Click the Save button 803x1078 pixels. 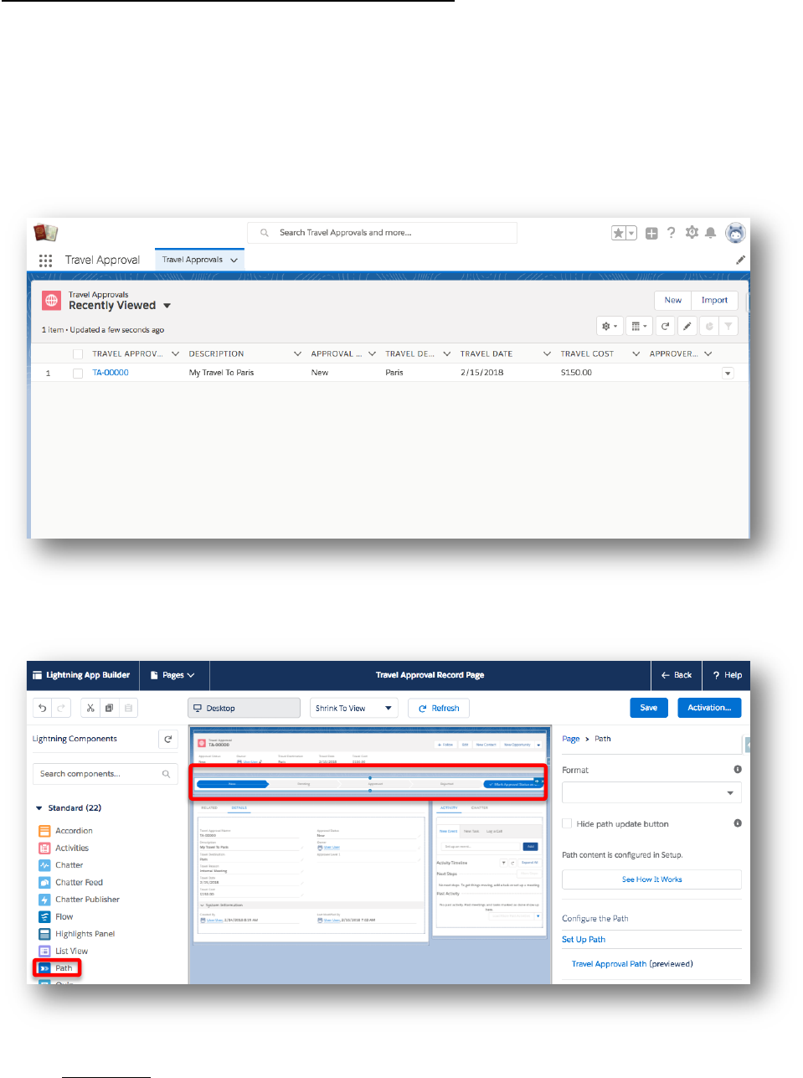tap(649, 708)
